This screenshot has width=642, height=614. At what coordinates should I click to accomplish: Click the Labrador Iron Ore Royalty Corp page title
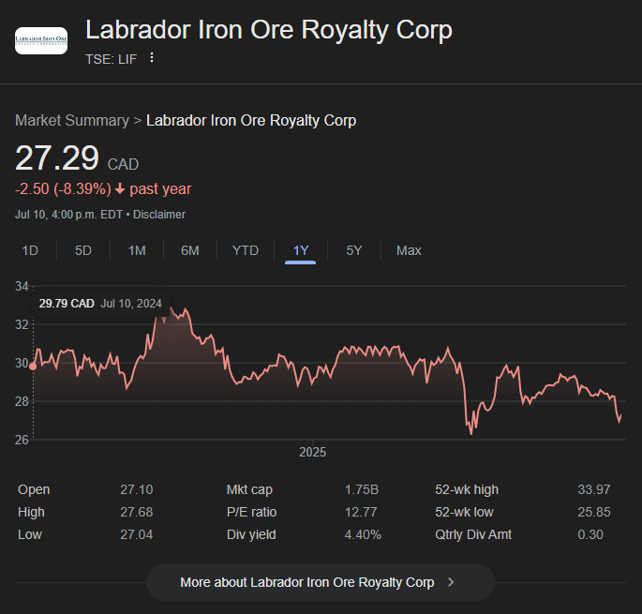(269, 30)
